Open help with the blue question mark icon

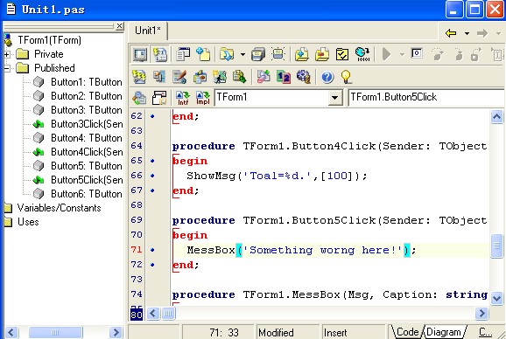[327, 77]
